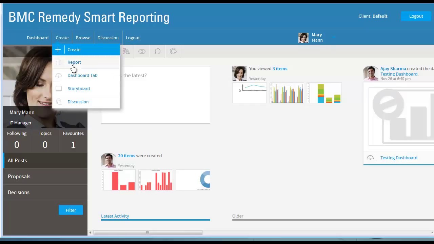Click the RSS feed icon in toolbar

126,52
